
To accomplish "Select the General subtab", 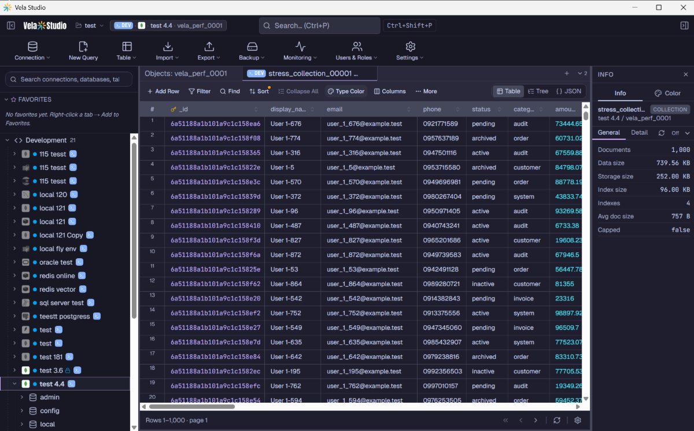I will tap(609, 132).
